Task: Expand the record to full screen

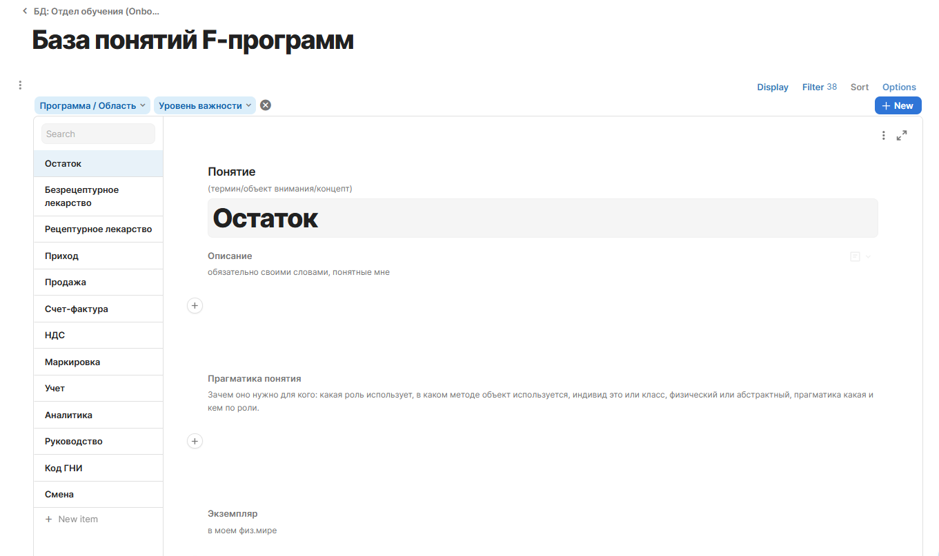Action: pos(902,136)
